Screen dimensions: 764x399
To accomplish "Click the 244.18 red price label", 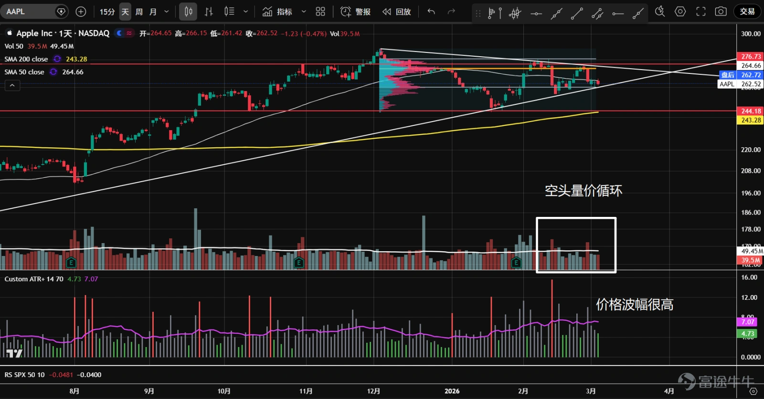I will click(750, 111).
